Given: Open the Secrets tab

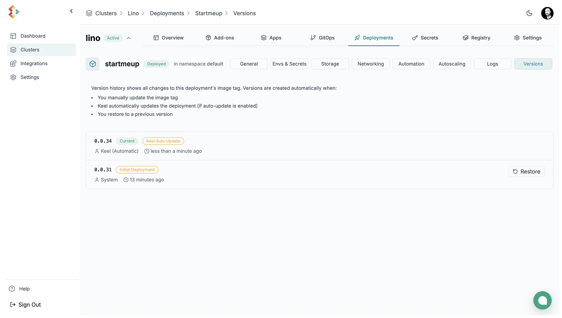Looking at the screenshot, I should (425, 38).
